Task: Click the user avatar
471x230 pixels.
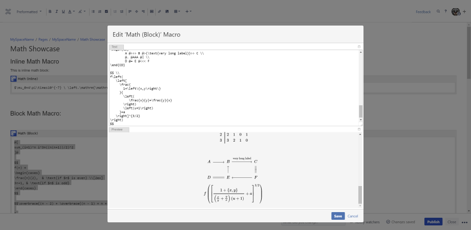Action: click(x=456, y=12)
